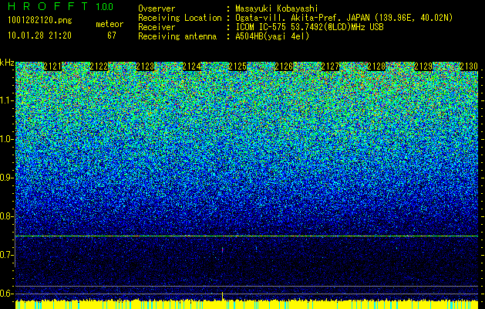Click the 2129 time marker
The image size is (485, 309).
pyautogui.click(x=423, y=66)
